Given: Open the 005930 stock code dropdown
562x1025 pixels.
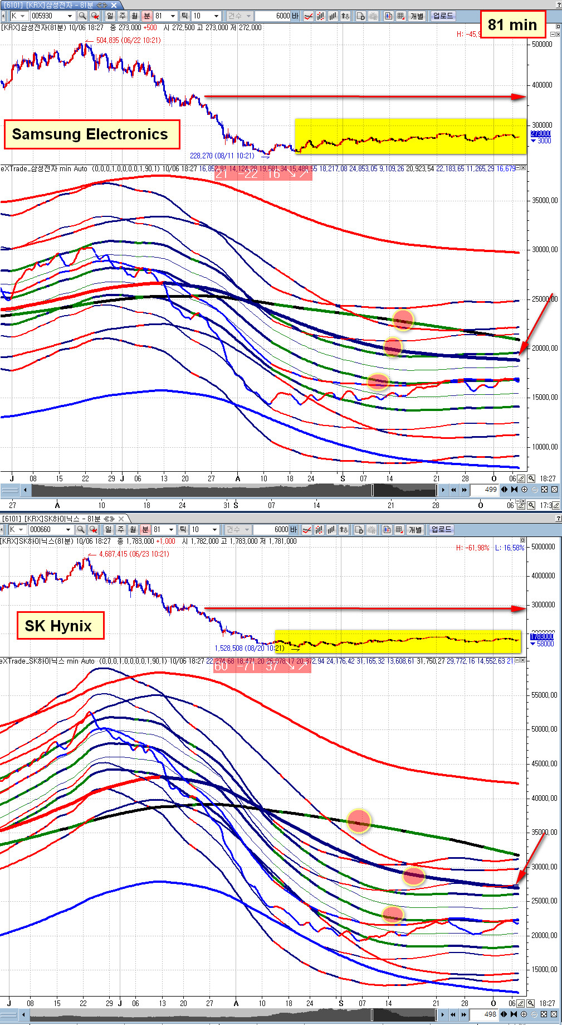Looking at the screenshot, I should tap(70, 16).
